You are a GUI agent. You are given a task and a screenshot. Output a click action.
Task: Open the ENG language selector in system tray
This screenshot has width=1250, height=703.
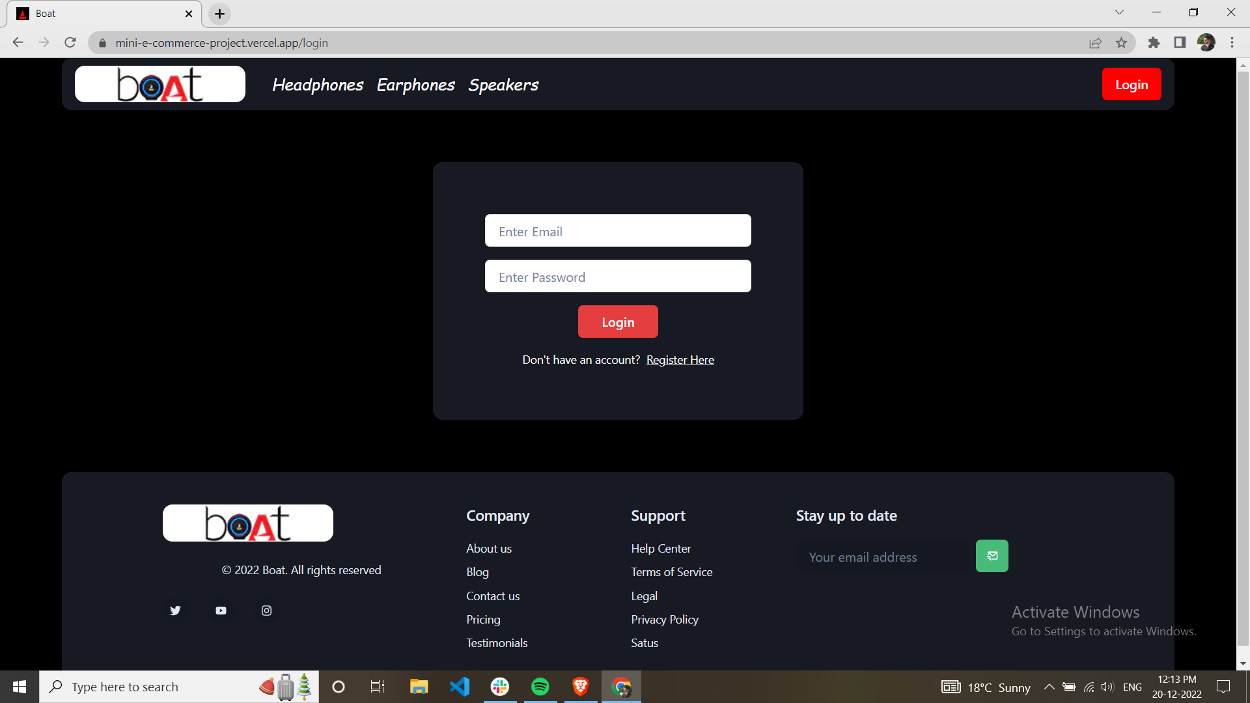coord(1133,687)
